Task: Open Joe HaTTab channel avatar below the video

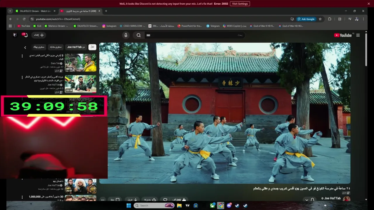Action: click(x=347, y=199)
